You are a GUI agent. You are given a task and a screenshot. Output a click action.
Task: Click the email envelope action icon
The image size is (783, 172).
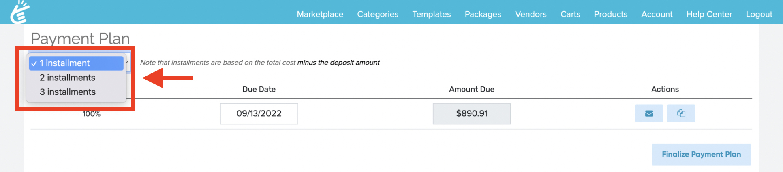[649, 113]
